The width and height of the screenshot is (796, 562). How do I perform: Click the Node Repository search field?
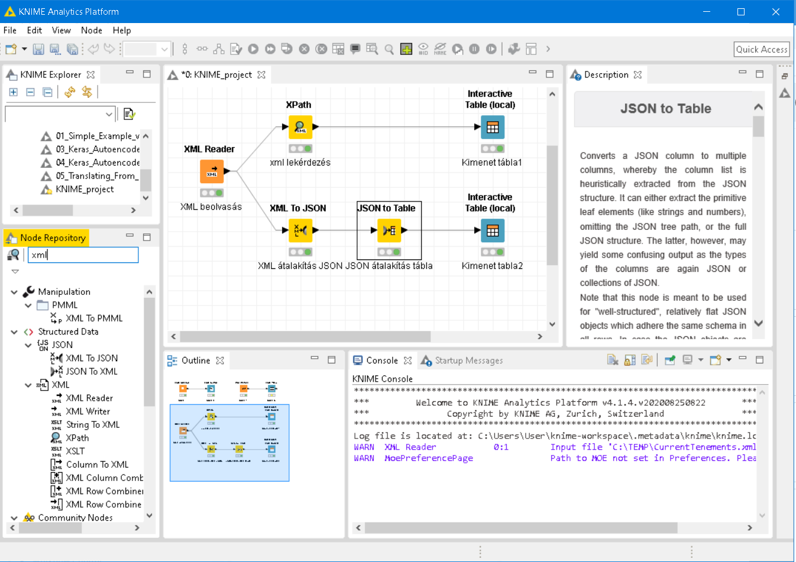click(83, 255)
